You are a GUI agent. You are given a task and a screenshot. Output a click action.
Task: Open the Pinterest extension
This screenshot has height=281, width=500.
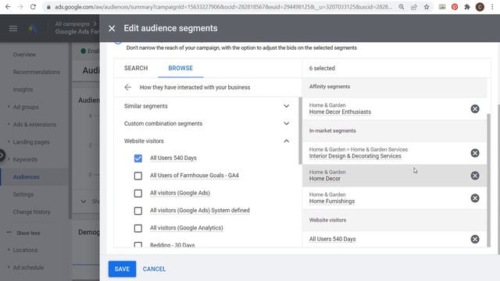[x=455, y=7]
